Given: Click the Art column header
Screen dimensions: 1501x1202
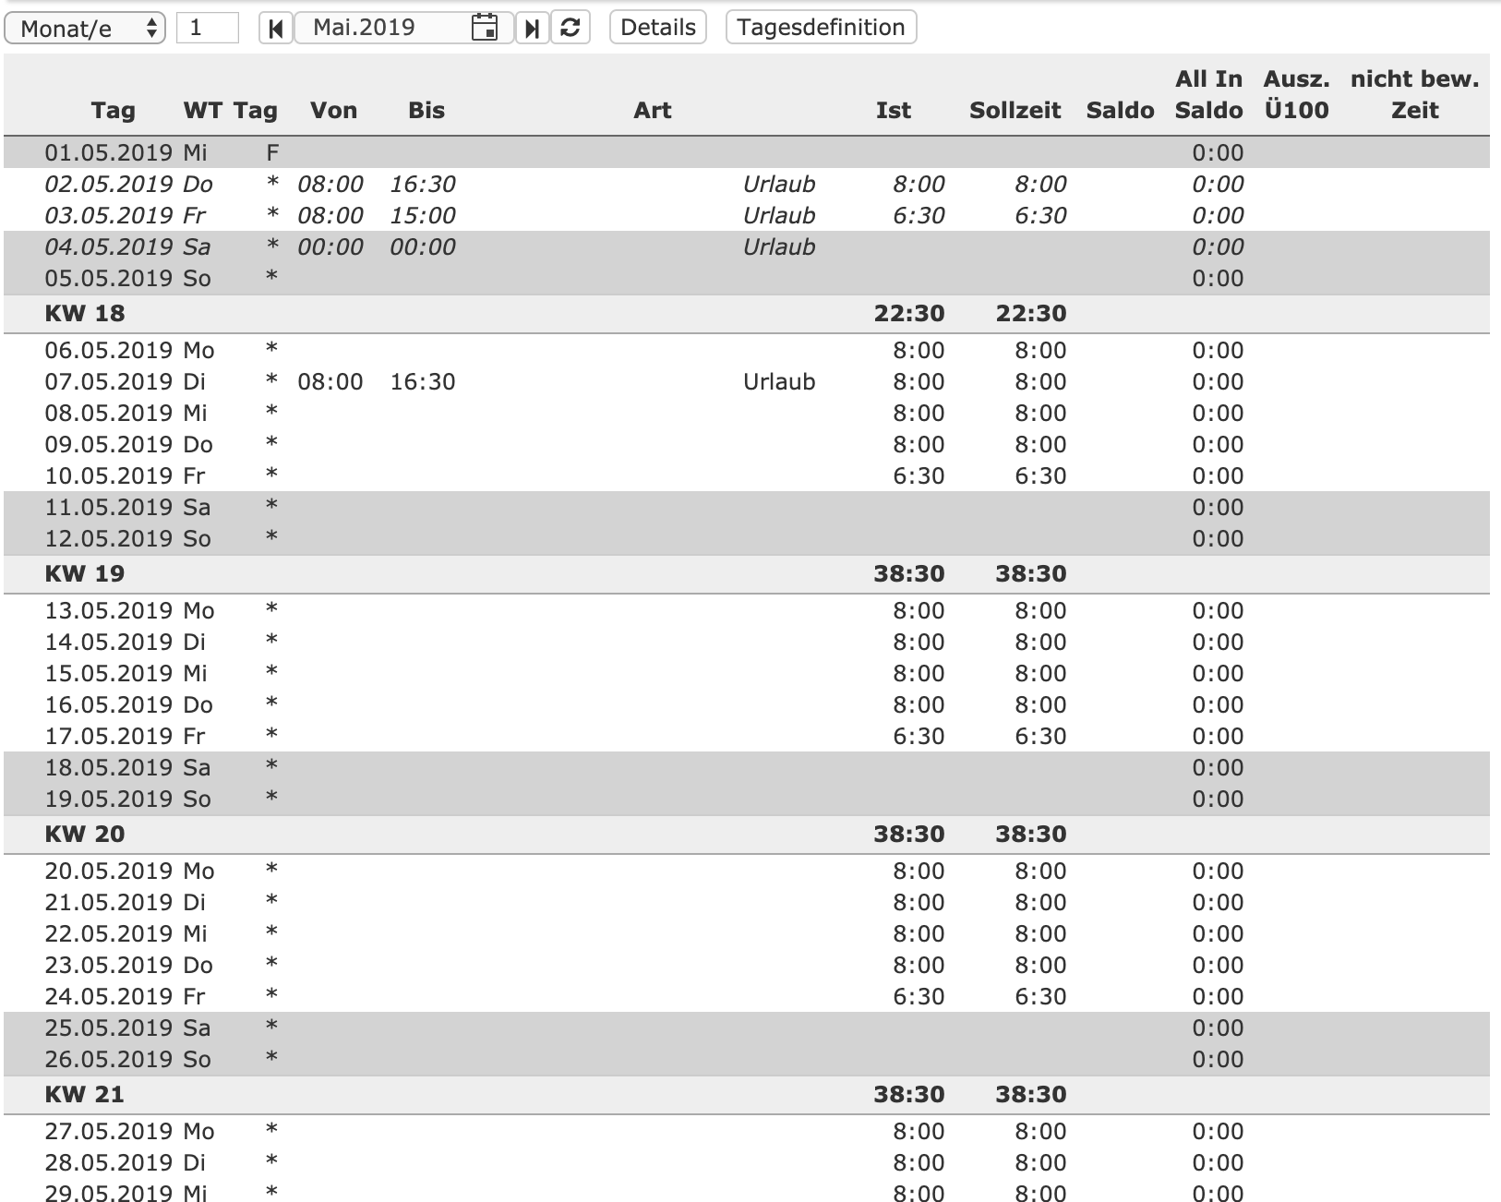Looking at the screenshot, I should (652, 110).
